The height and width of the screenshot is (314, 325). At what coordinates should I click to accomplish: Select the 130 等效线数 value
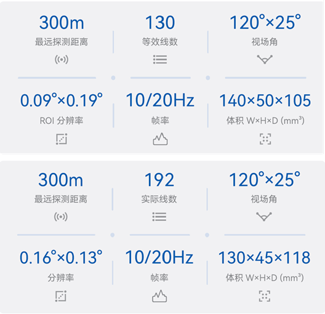point(160,22)
